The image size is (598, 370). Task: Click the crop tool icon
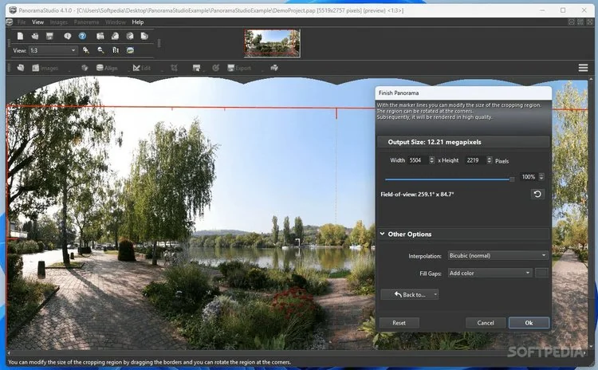tap(175, 68)
